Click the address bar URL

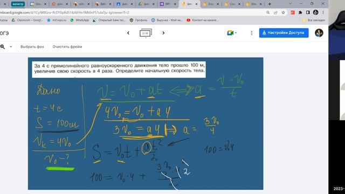coord(65,12)
